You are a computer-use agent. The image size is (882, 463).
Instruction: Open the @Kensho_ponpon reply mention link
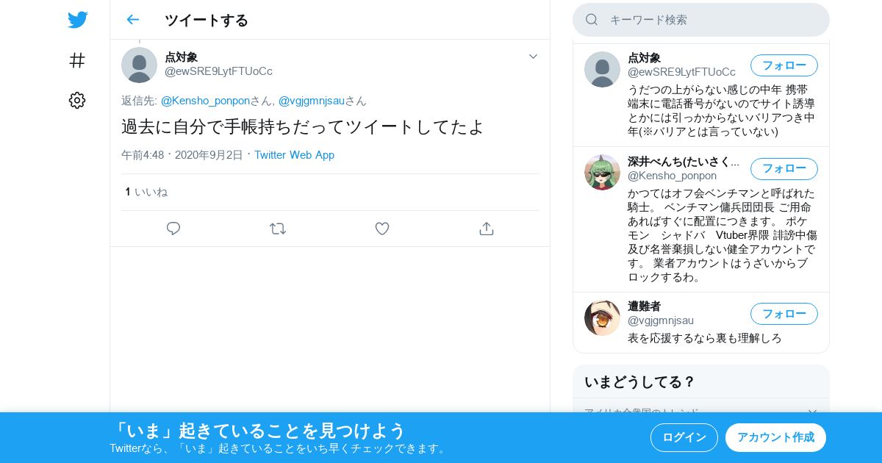click(x=205, y=101)
